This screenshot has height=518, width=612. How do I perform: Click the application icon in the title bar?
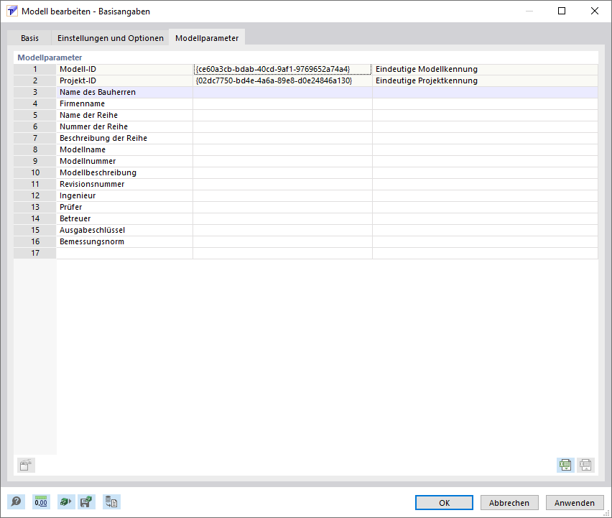[11, 11]
